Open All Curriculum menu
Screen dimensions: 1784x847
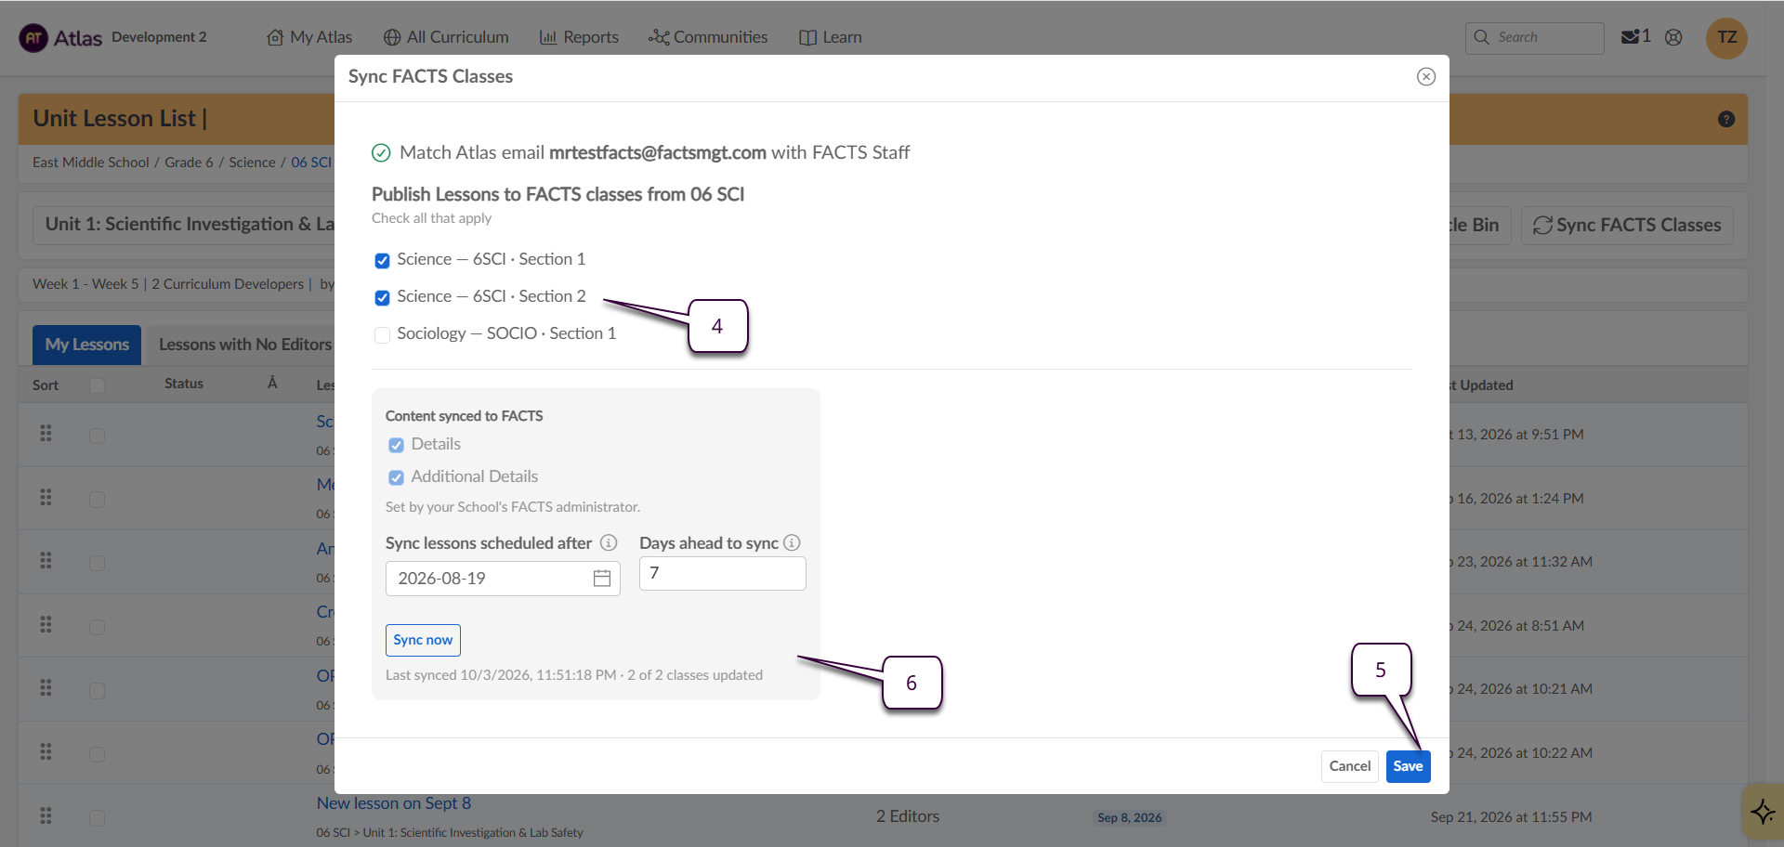(446, 37)
